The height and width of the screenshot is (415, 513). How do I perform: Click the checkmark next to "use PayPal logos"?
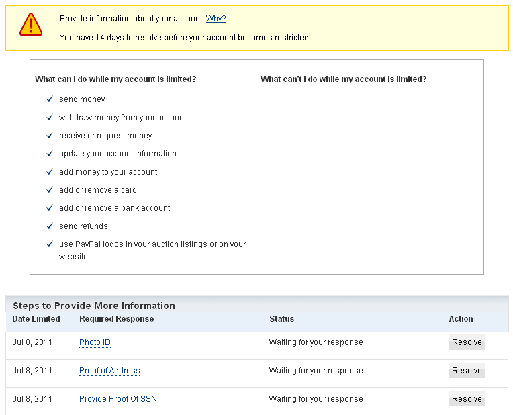(x=50, y=244)
